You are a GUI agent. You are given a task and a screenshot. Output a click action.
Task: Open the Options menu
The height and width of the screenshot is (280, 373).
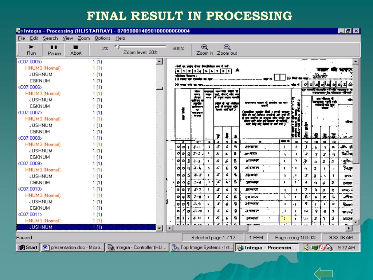[102, 38]
